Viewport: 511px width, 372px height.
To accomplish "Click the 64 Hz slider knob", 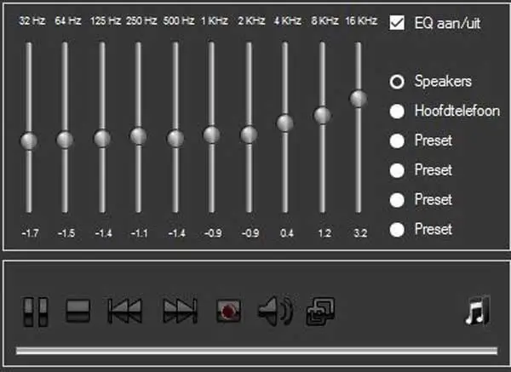I will (65, 140).
